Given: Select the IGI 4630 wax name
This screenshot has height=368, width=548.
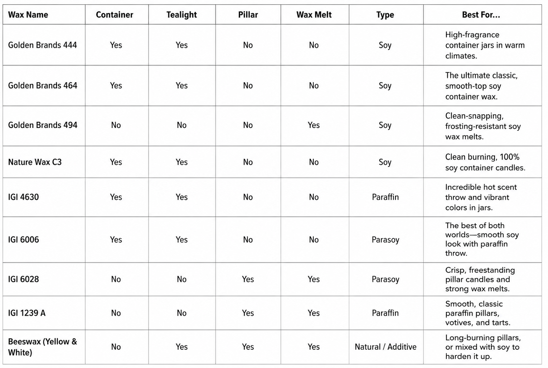Looking at the screenshot, I should 23,197.
